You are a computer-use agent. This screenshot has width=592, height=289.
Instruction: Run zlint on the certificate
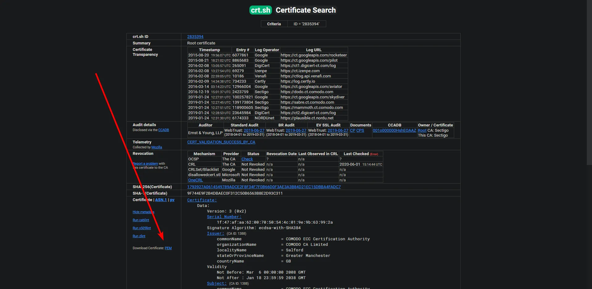point(139,236)
